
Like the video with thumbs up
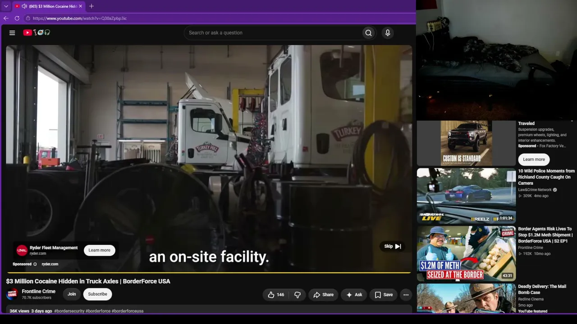pos(276,295)
